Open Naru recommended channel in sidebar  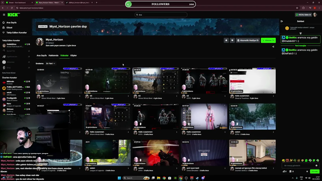(16, 105)
